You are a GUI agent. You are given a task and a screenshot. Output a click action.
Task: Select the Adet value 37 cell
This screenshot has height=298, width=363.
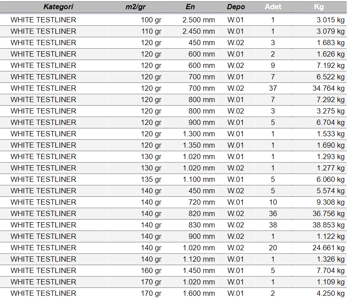(x=273, y=88)
